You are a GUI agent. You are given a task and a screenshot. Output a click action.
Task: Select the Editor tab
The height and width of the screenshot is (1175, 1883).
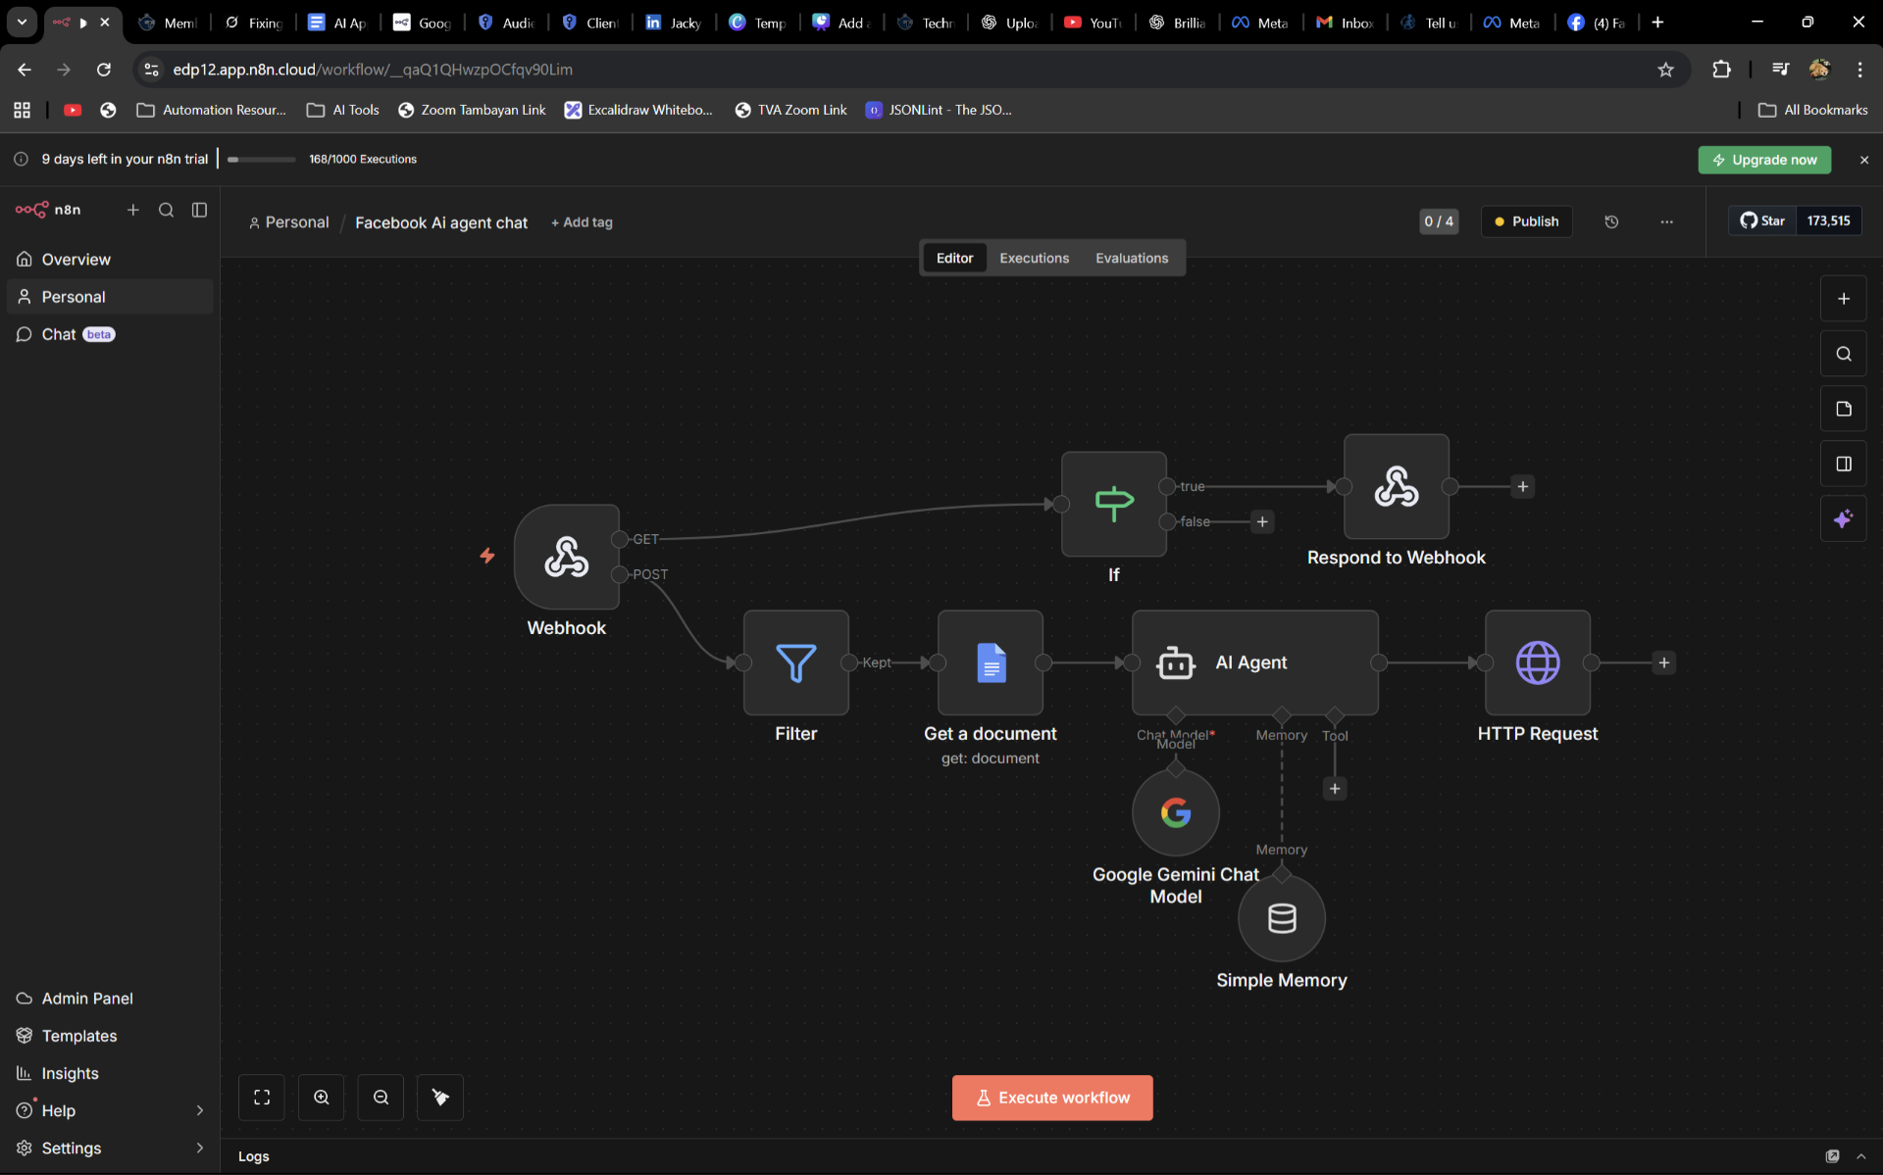click(x=954, y=258)
